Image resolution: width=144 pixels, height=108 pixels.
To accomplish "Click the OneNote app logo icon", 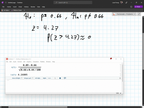I will (3, 3).
